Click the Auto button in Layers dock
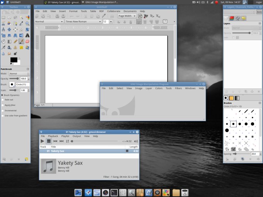Image resolution: width=263 pixels, height=197 pixels. 259,12
